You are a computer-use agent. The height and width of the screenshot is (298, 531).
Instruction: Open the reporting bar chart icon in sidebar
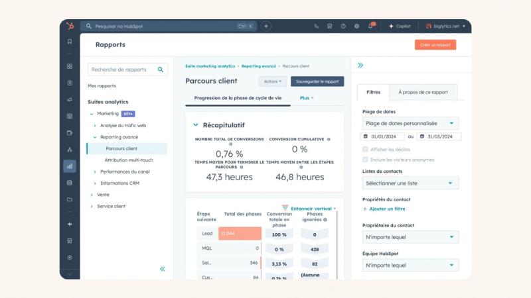tap(70, 166)
